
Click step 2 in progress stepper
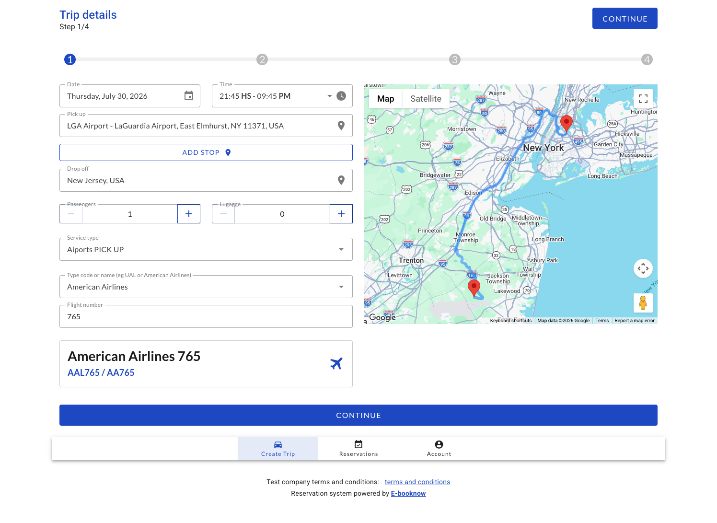pos(262,59)
